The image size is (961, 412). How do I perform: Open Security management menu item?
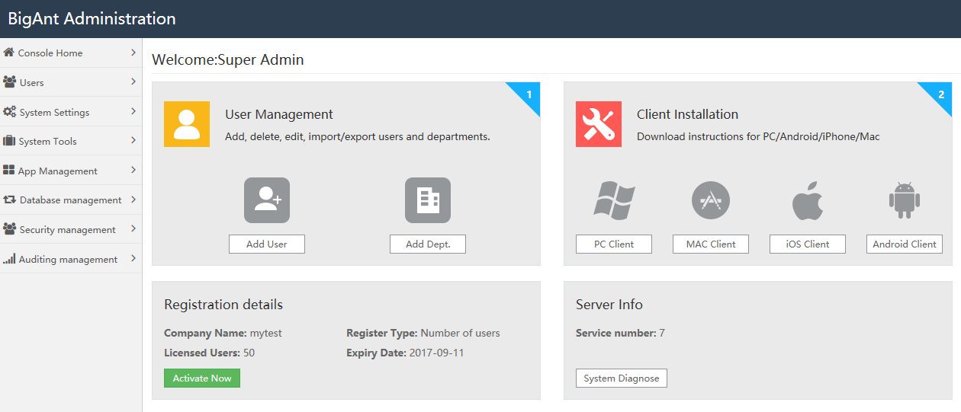point(71,229)
